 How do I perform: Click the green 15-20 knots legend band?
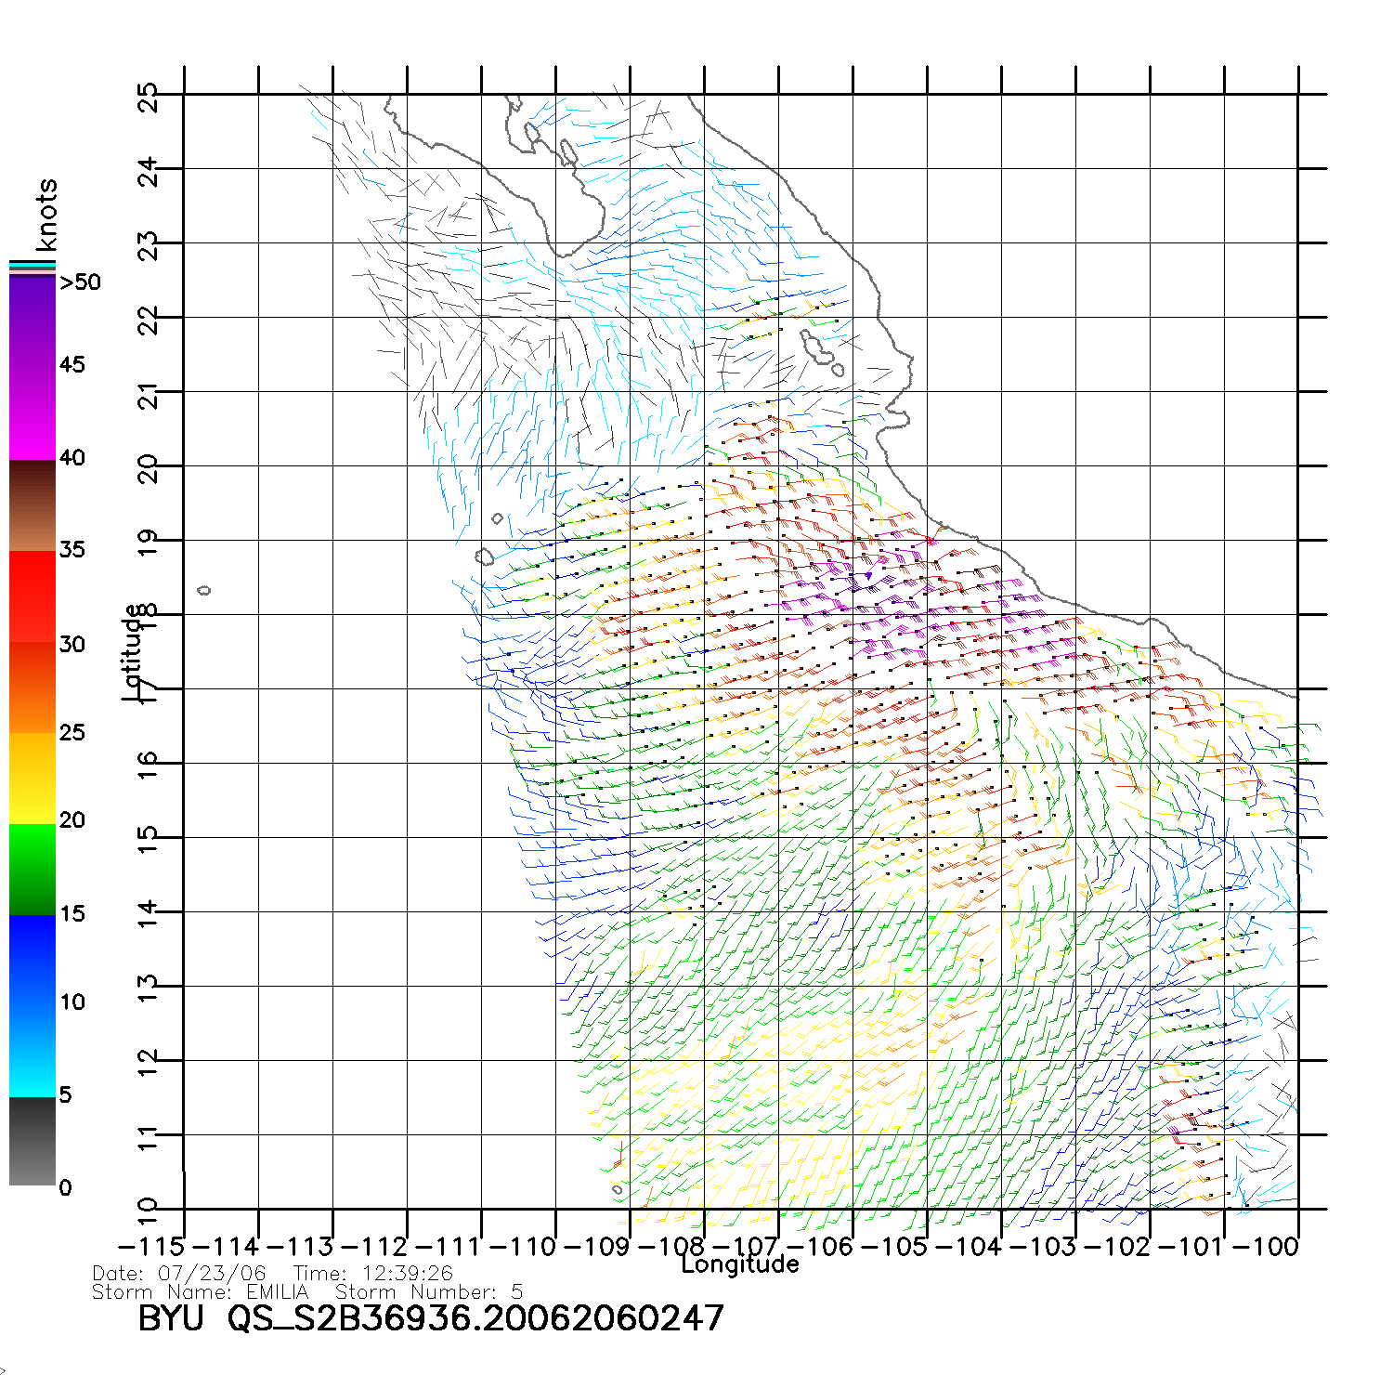tap(32, 869)
